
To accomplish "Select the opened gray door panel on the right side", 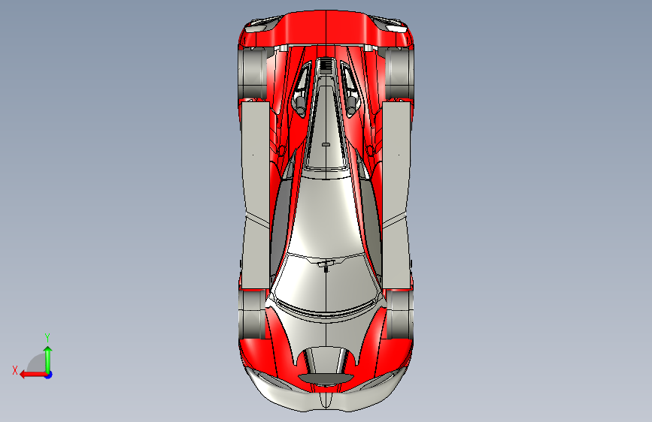I will [x=396, y=195].
